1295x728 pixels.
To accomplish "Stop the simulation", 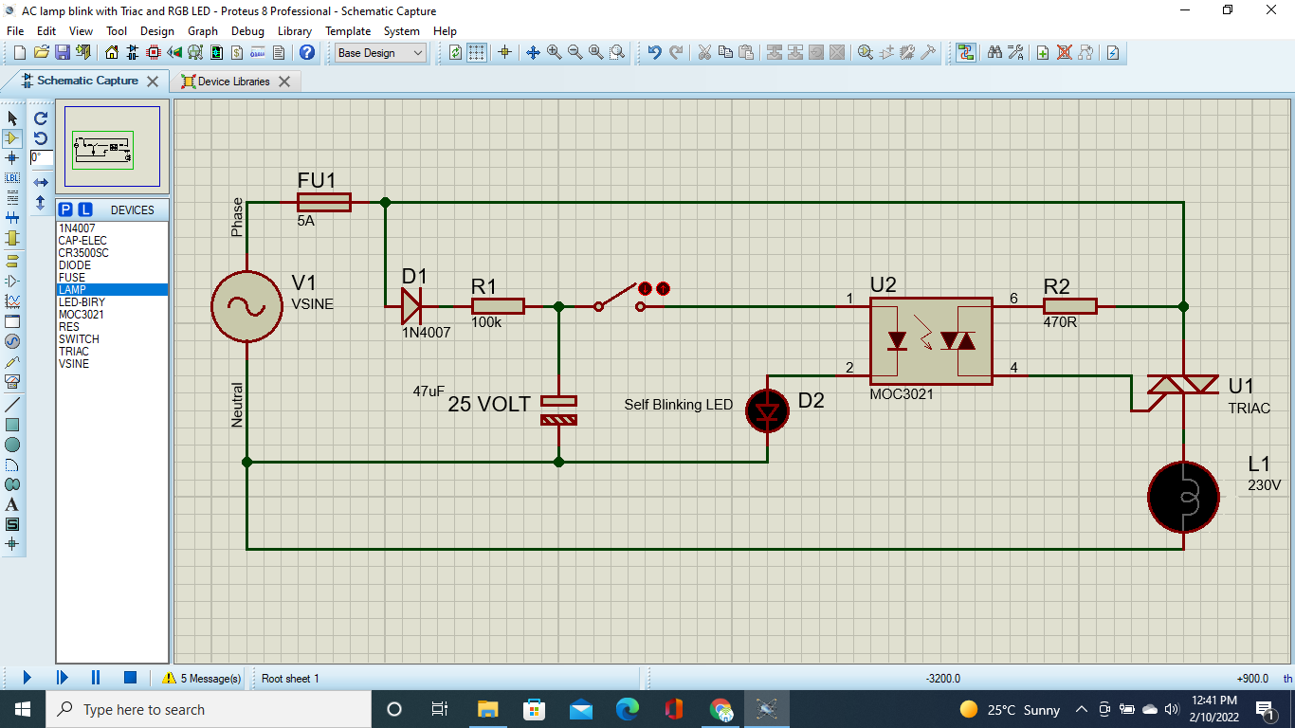I will [131, 678].
